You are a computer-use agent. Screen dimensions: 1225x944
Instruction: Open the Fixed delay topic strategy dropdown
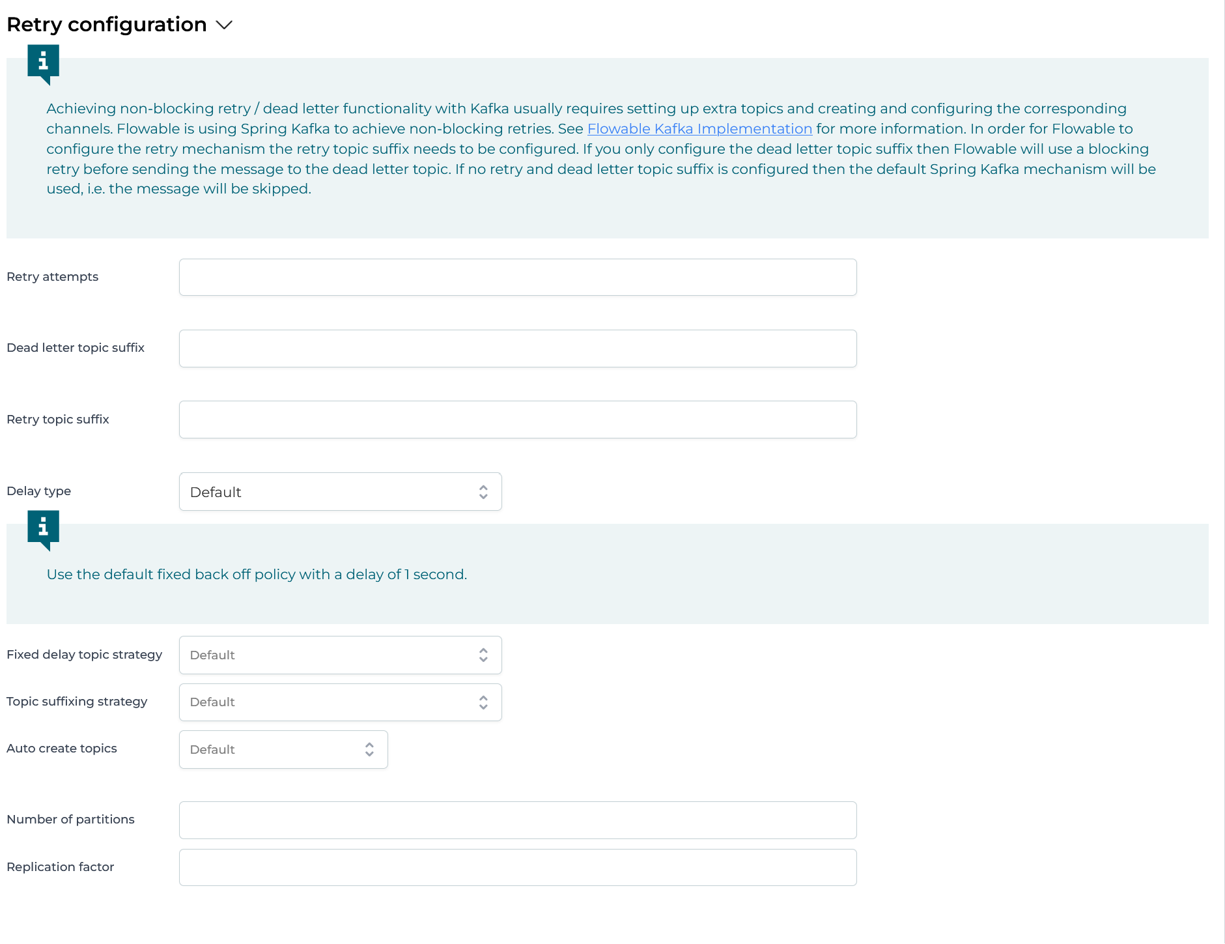coord(340,655)
